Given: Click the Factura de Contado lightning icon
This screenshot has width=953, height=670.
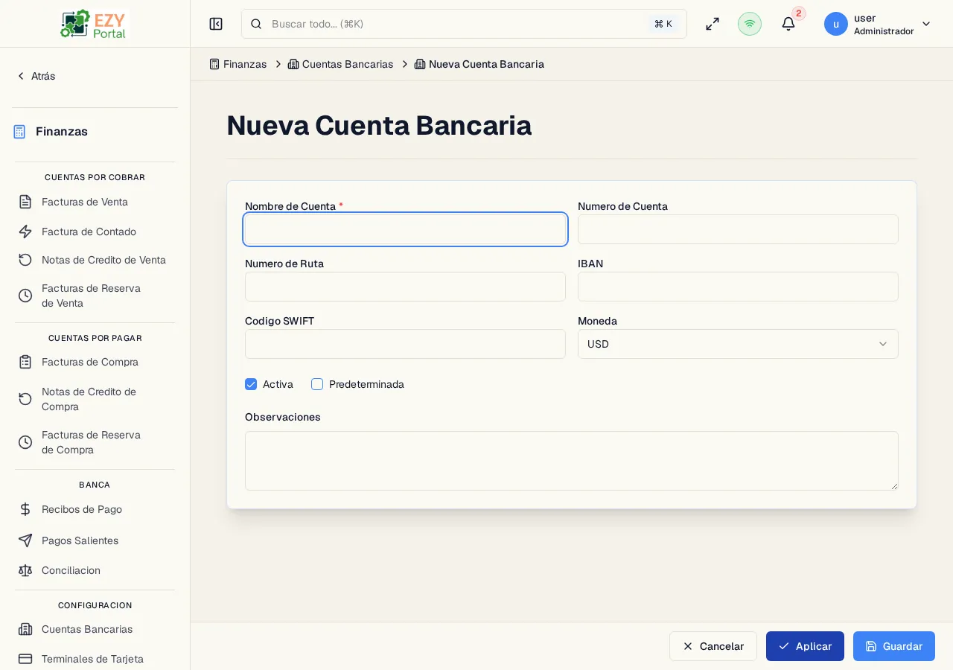Looking at the screenshot, I should [x=25, y=232].
